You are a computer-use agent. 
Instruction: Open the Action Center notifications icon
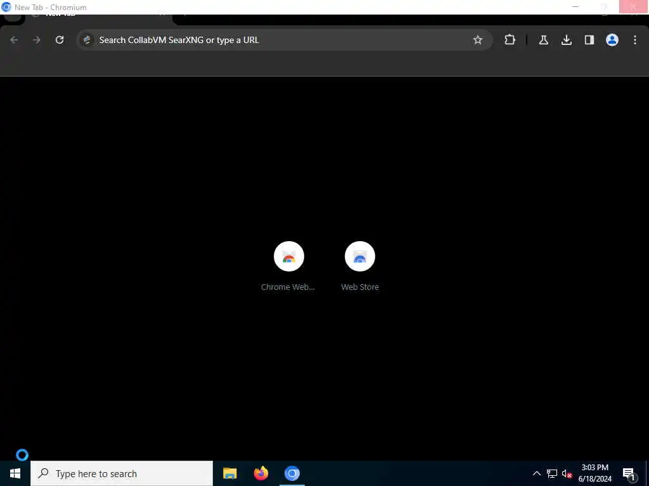click(629, 473)
